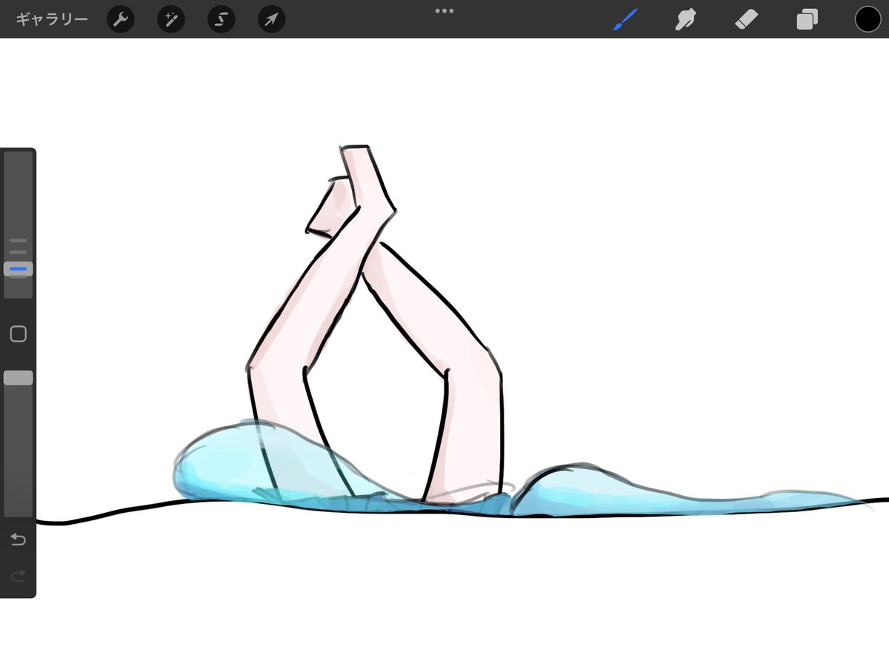Image resolution: width=889 pixels, height=667 pixels.
Task: Open the Actions wrench menu
Action: click(121, 19)
